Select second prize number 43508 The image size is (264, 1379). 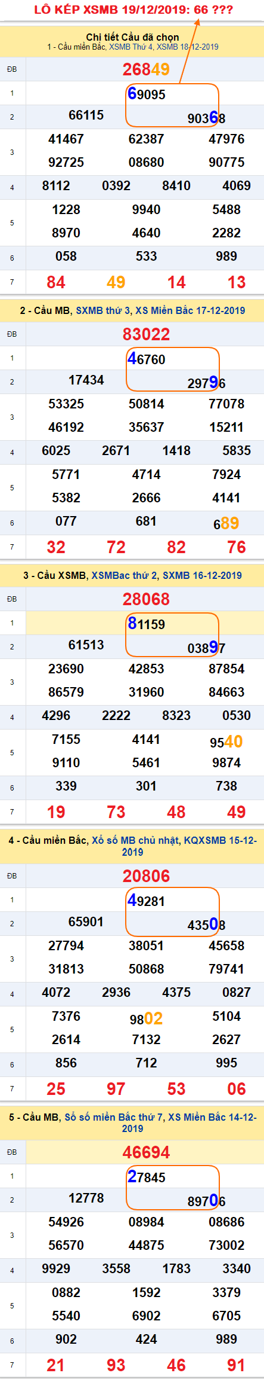pos(206,925)
